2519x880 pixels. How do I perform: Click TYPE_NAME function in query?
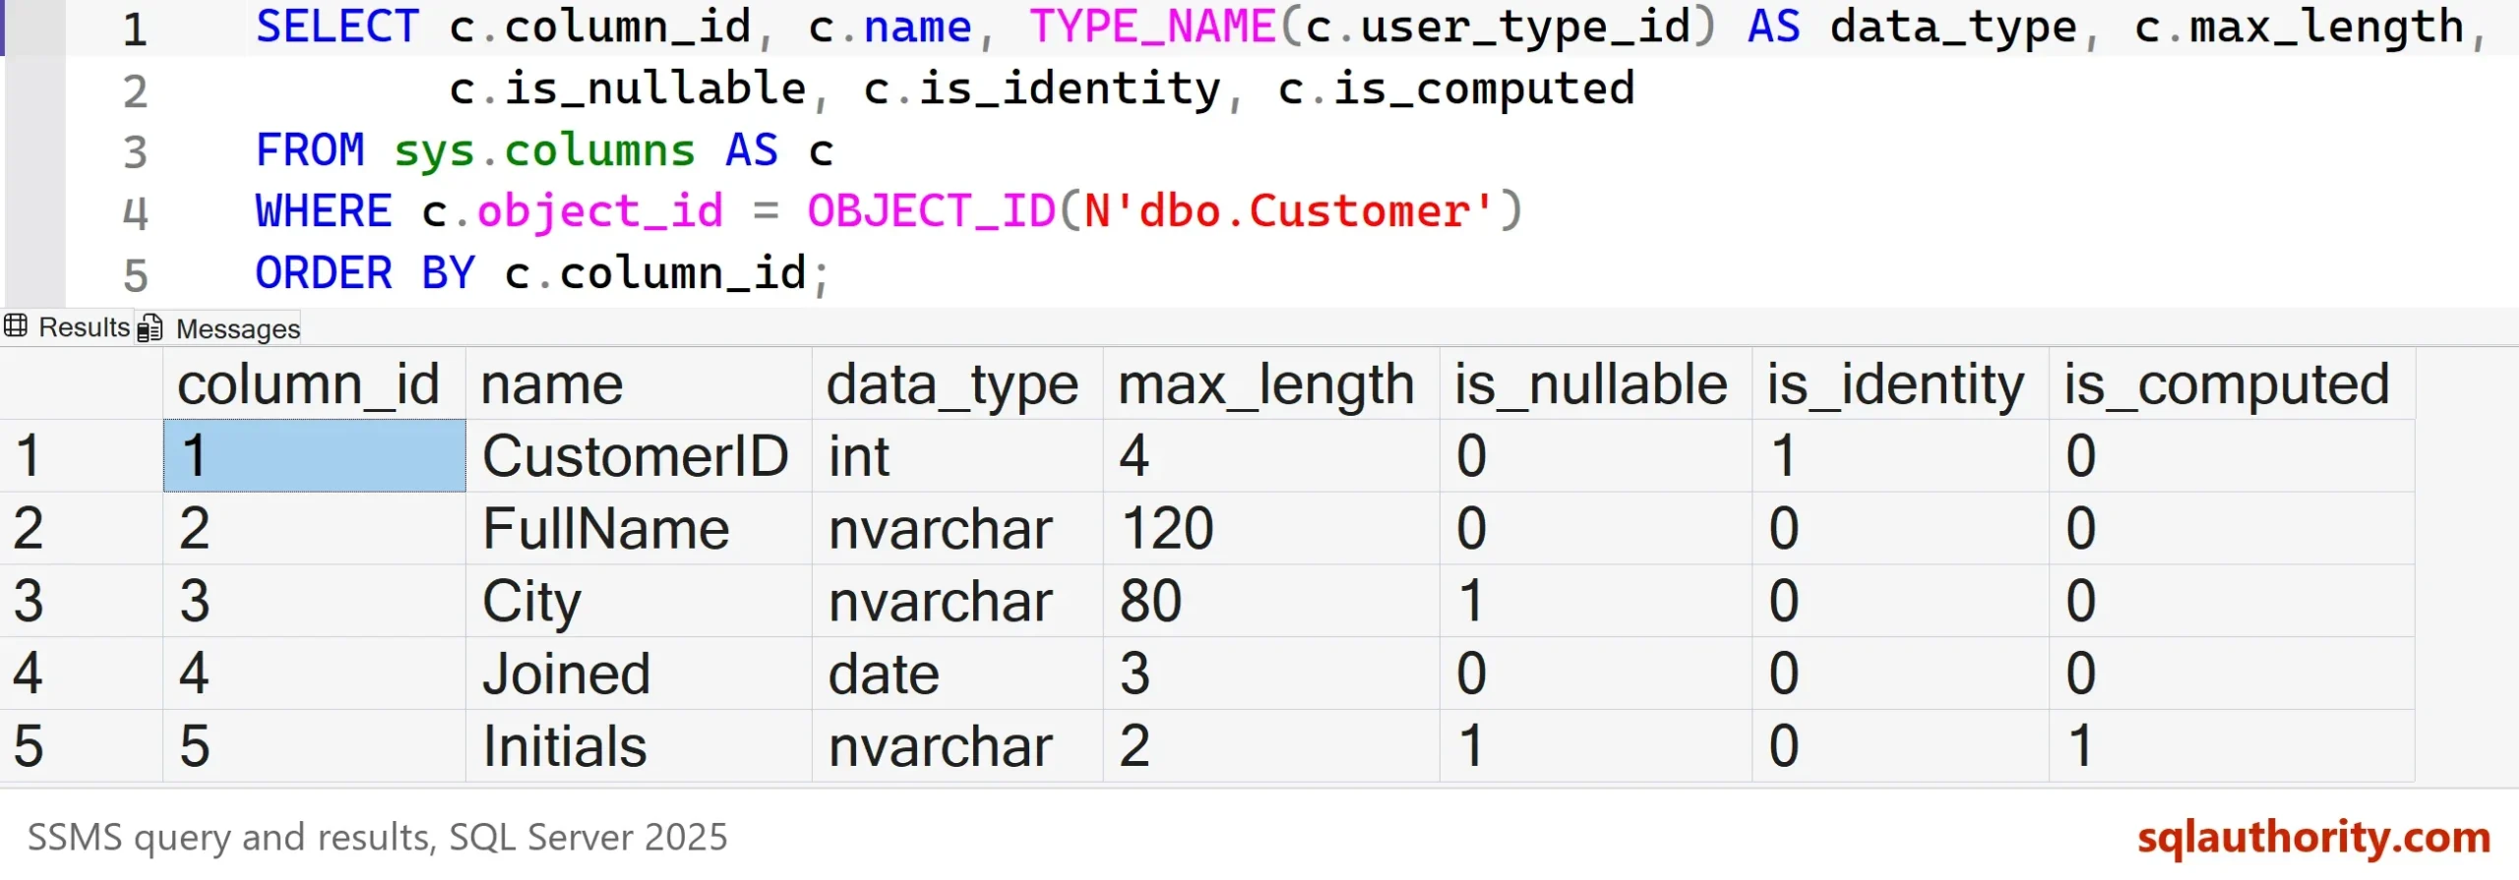[x=1152, y=27]
